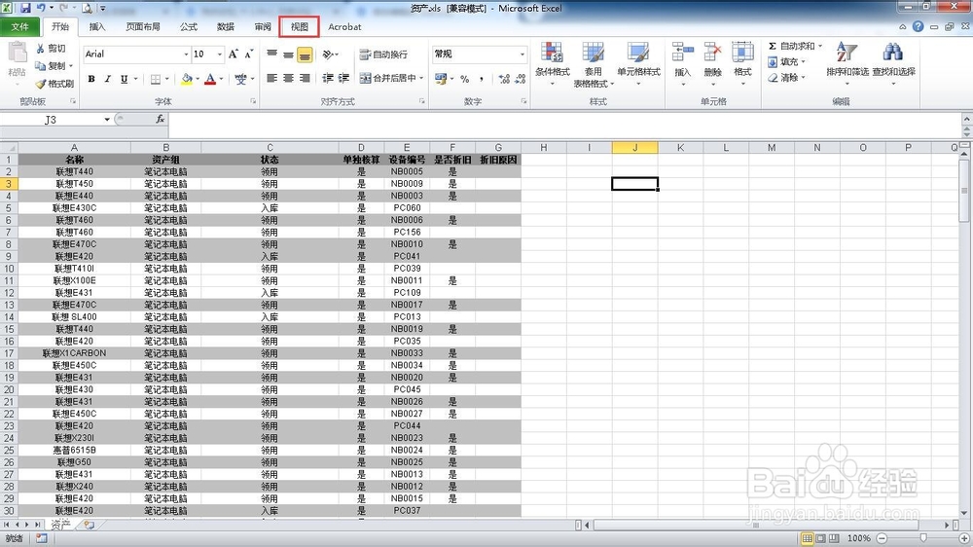Apply percent style format
Viewport: 973px width, 547px height.
[x=465, y=79]
